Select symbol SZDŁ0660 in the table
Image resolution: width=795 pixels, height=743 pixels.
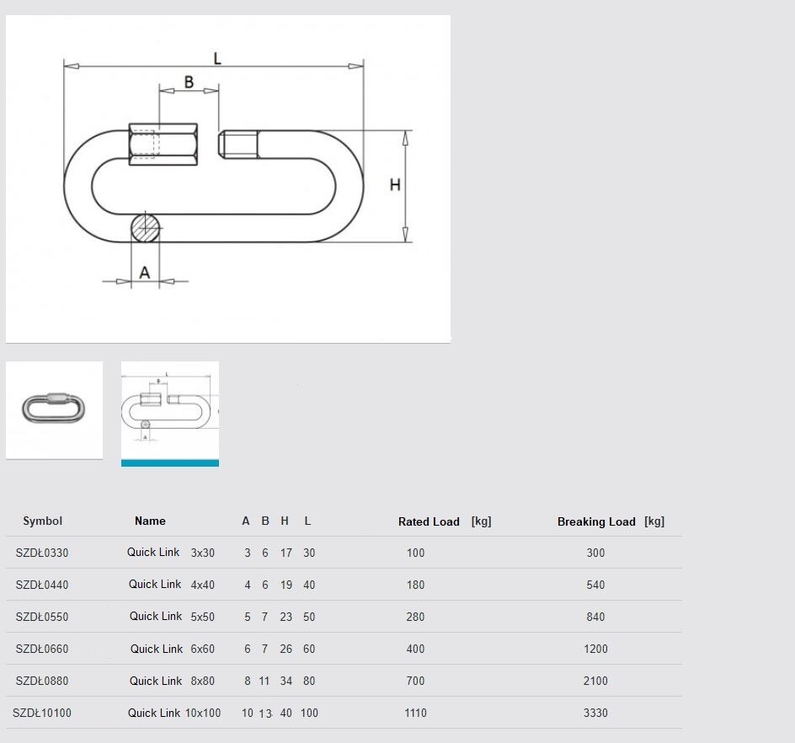pos(42,649)
